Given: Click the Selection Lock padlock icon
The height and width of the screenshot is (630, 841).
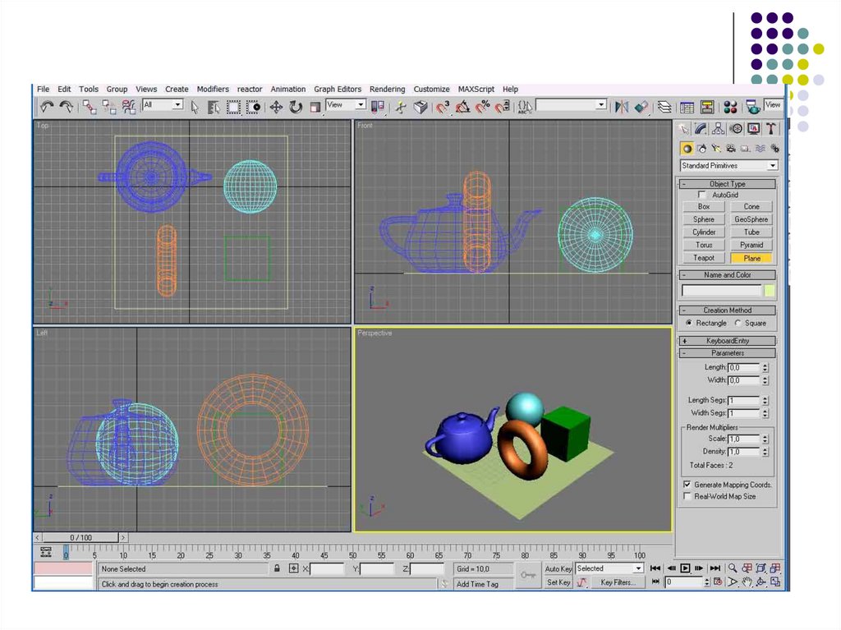Looking at the screenshot, I should [277, 568].
